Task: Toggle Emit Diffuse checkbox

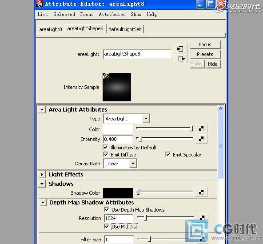Action: [105, 154]
